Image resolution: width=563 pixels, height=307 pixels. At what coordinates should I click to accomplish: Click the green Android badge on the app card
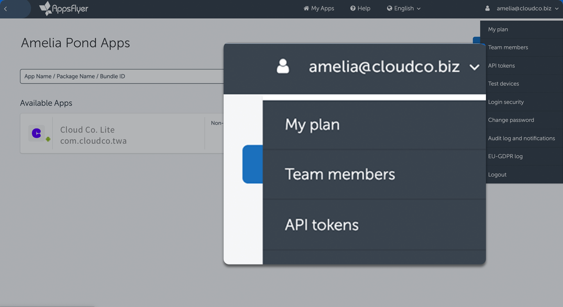(x=48, y=139)
